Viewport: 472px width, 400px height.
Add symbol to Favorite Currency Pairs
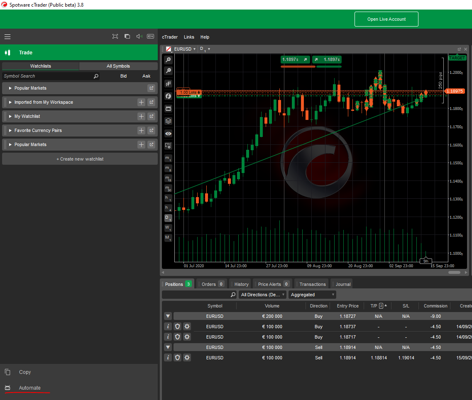pyautogui.click(x=141, y=131)
